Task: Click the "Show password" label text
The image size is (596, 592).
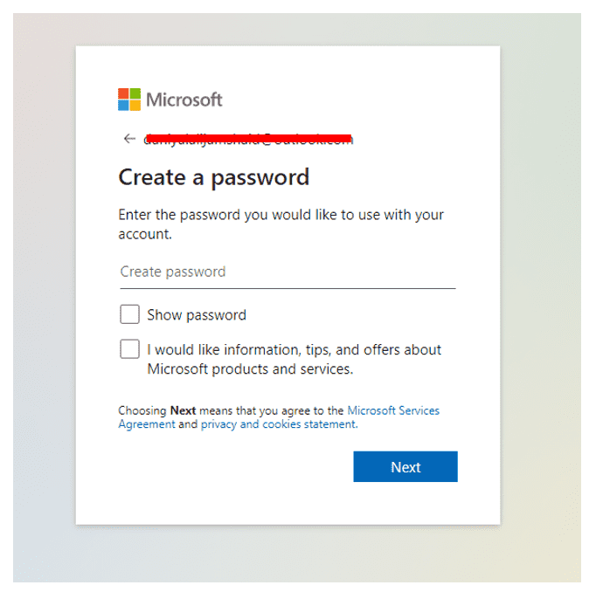Action: click(x=197, y=315)
